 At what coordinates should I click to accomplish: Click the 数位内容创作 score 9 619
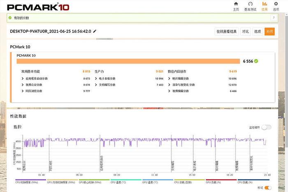point(233,72)
